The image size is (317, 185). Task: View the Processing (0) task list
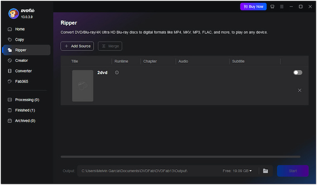[27, 100]
